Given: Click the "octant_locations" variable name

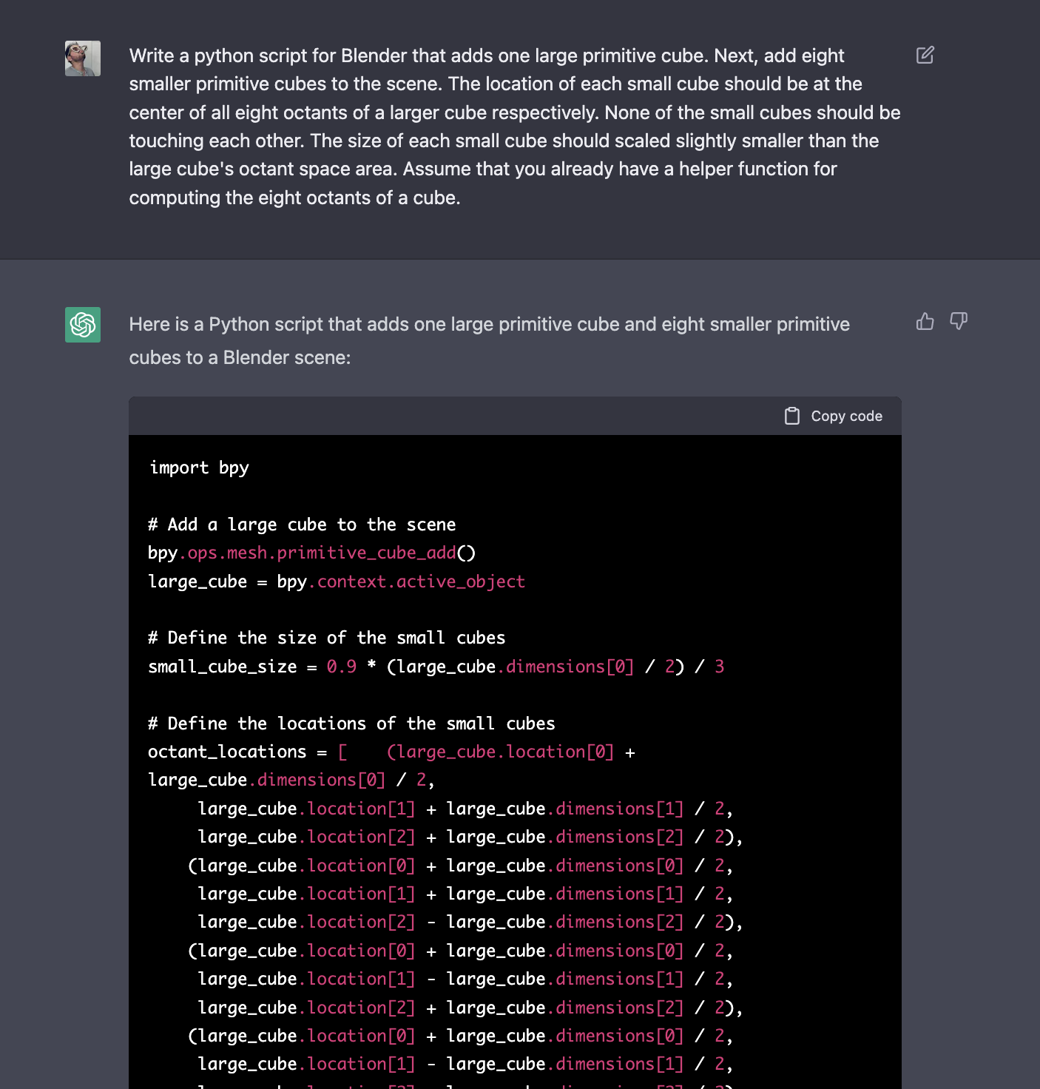Looking at the screenshot, I should (226, 752).
